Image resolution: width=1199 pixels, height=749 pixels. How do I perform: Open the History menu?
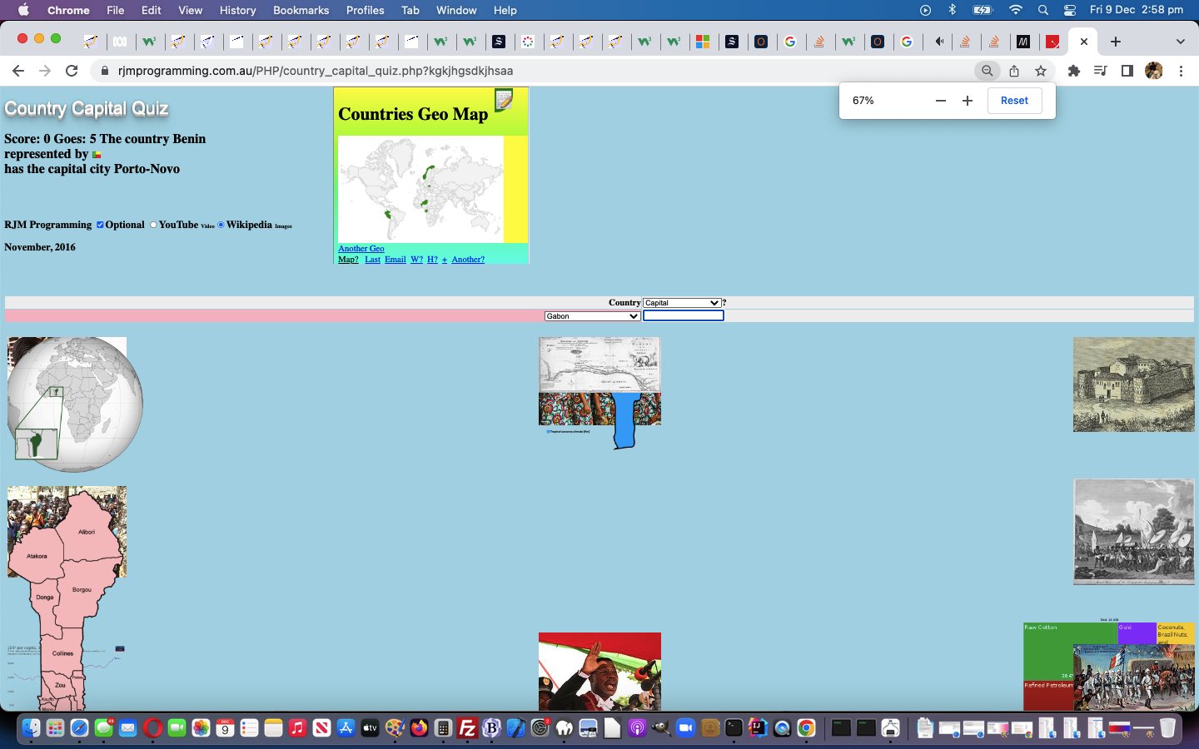[237, 10]
